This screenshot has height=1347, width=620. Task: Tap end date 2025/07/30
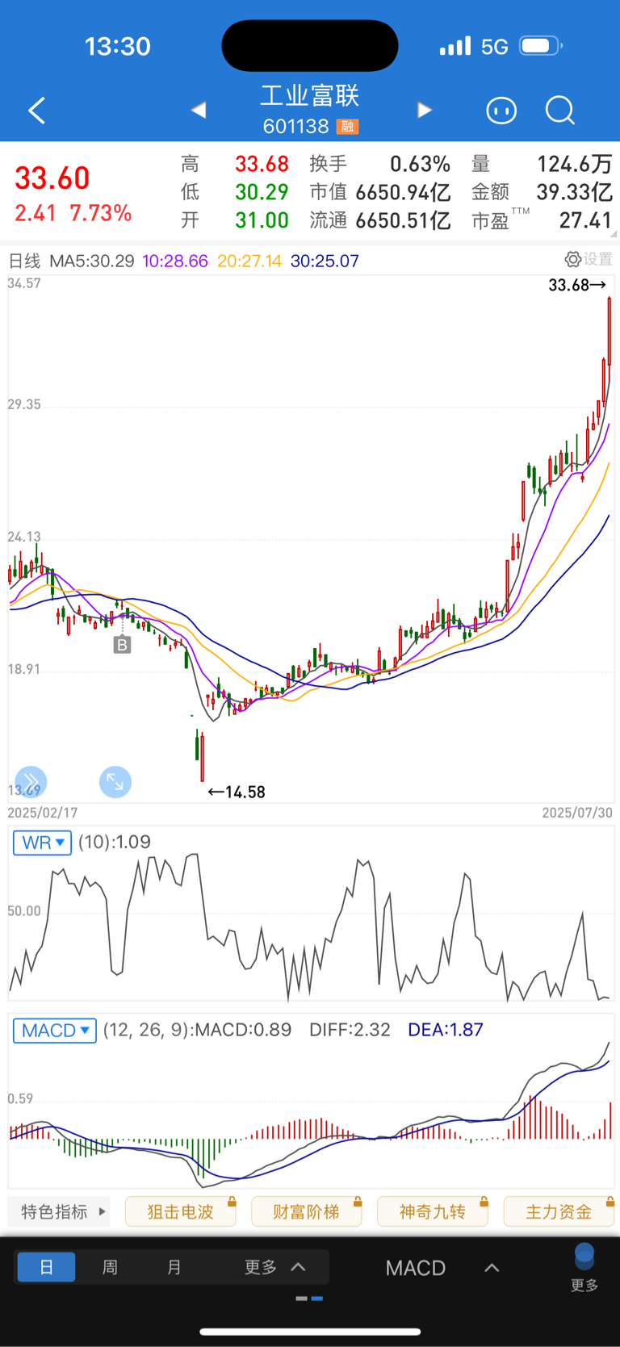tap(577, 813)
